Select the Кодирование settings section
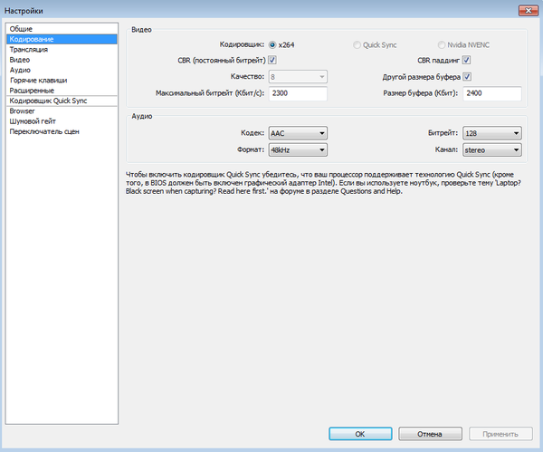Viewport: 543px width, 452px height. (62, 39)
